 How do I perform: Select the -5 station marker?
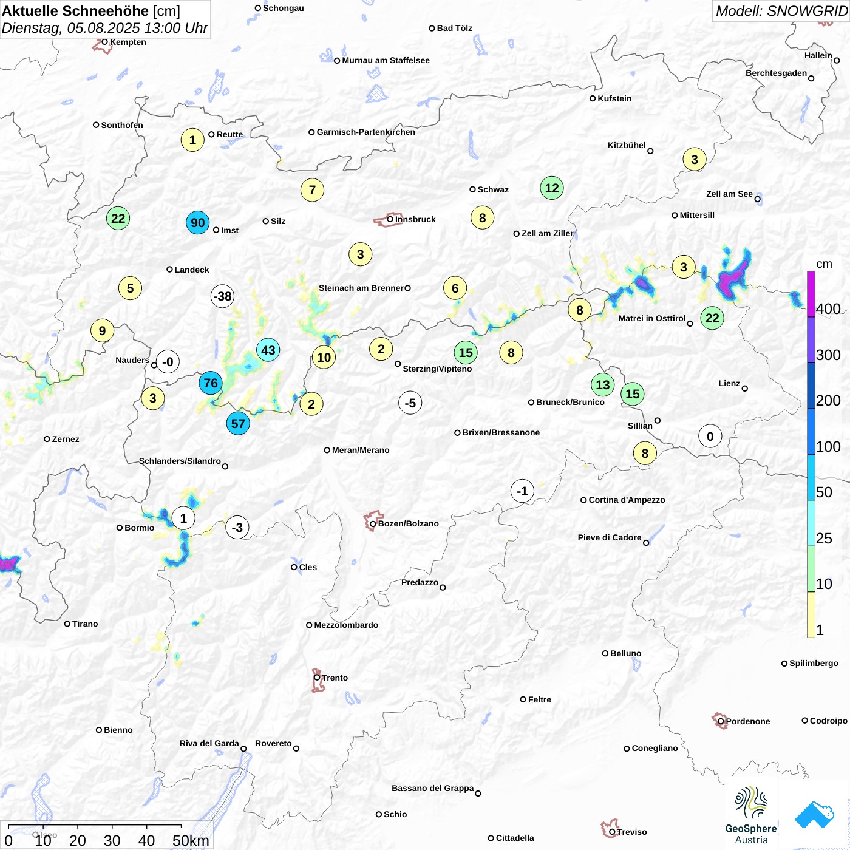[x=410, y=403]
